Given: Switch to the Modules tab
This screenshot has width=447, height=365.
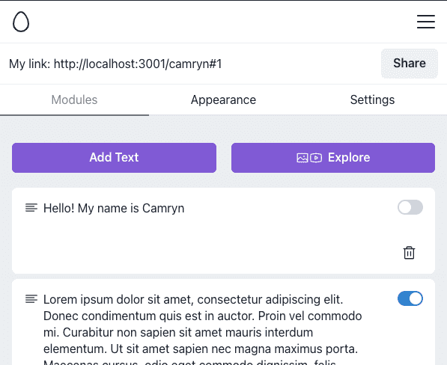Looking at the screenshot, I should [74, 100].
